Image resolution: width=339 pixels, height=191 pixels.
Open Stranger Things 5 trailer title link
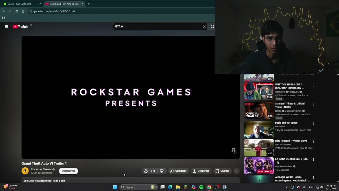pos(290,105)
